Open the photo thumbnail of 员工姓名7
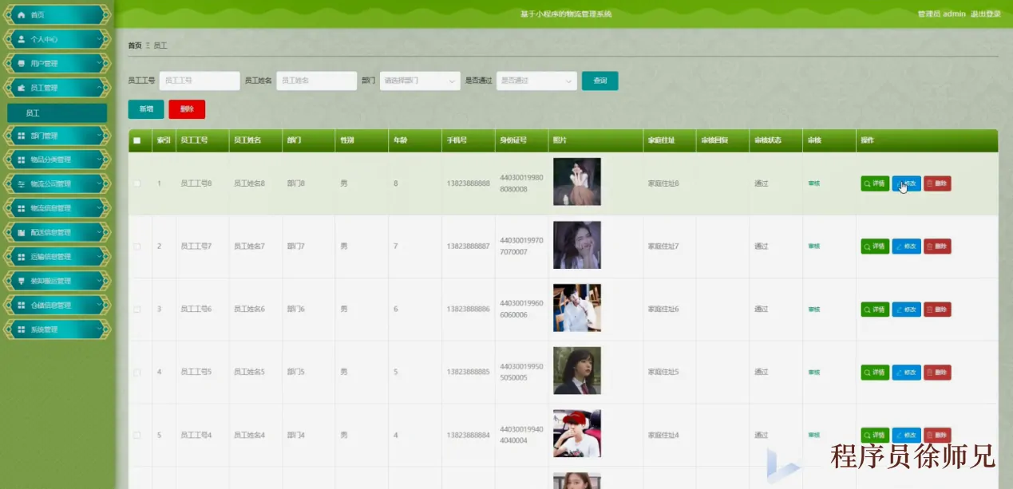The height and width of the screenshot is (489, 1013). (577, 245)
